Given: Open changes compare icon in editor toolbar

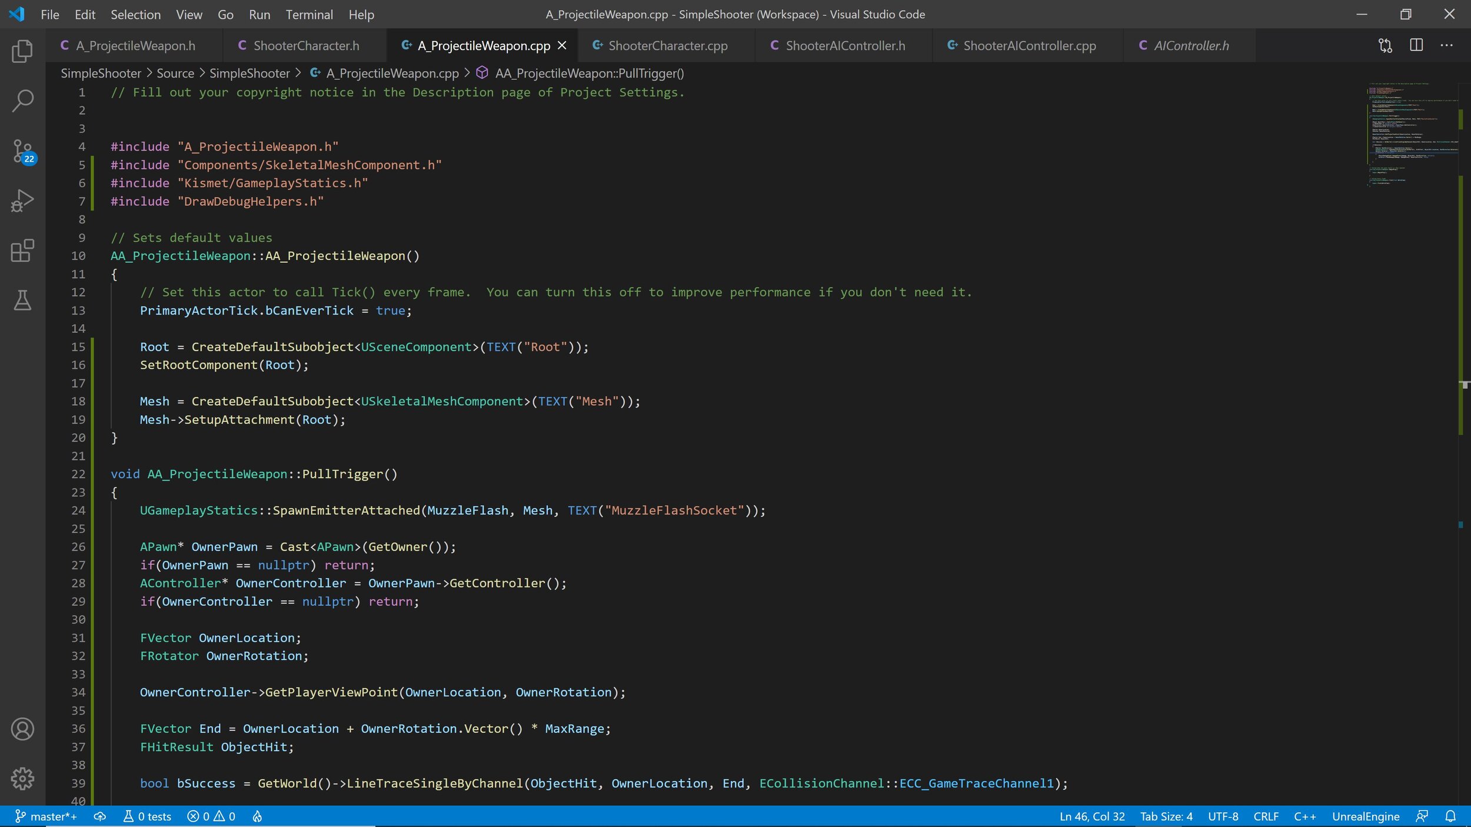Looking at the screenshot, I should pos(1385,45).
